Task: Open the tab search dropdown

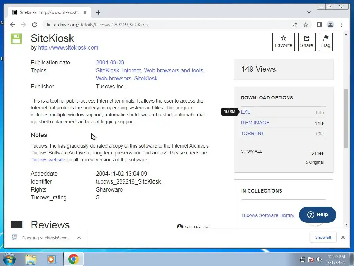Action: point(309,12)
